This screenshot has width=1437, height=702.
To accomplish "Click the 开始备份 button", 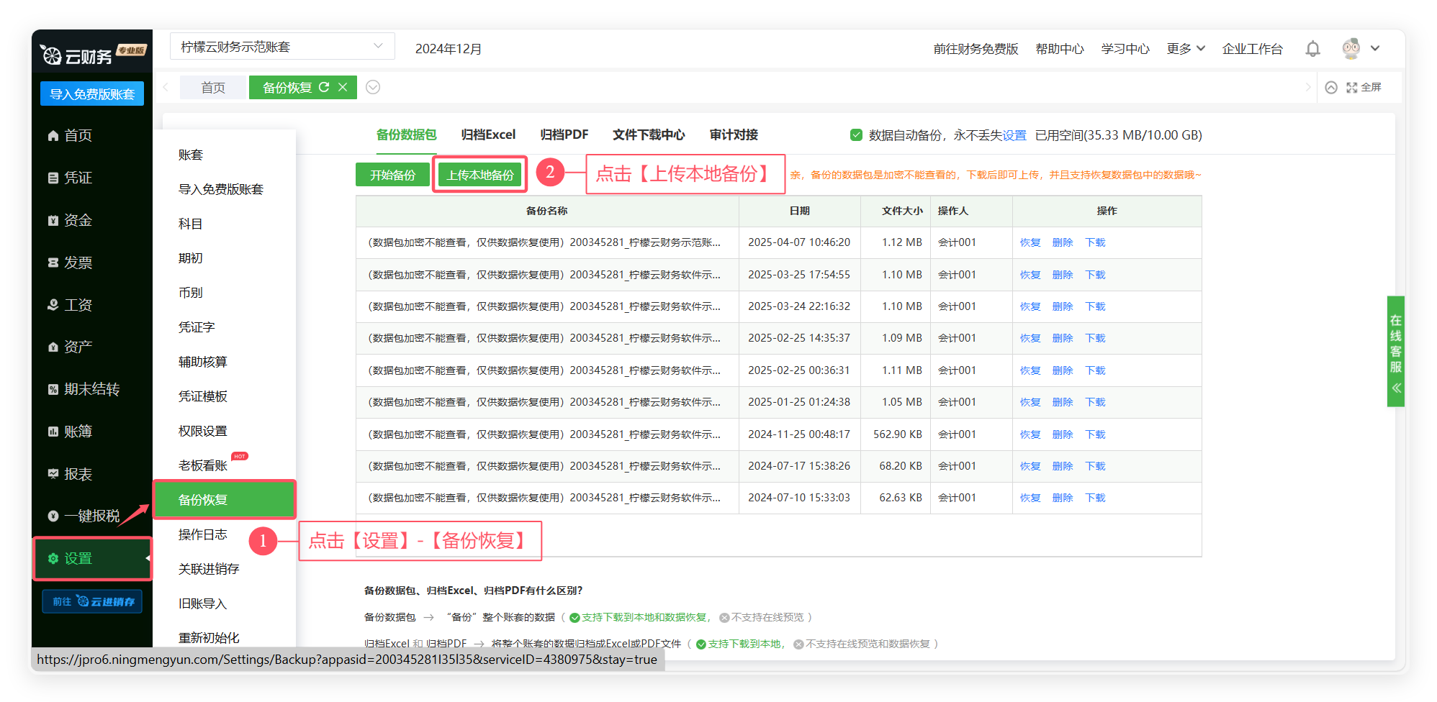I will point(392,175).
